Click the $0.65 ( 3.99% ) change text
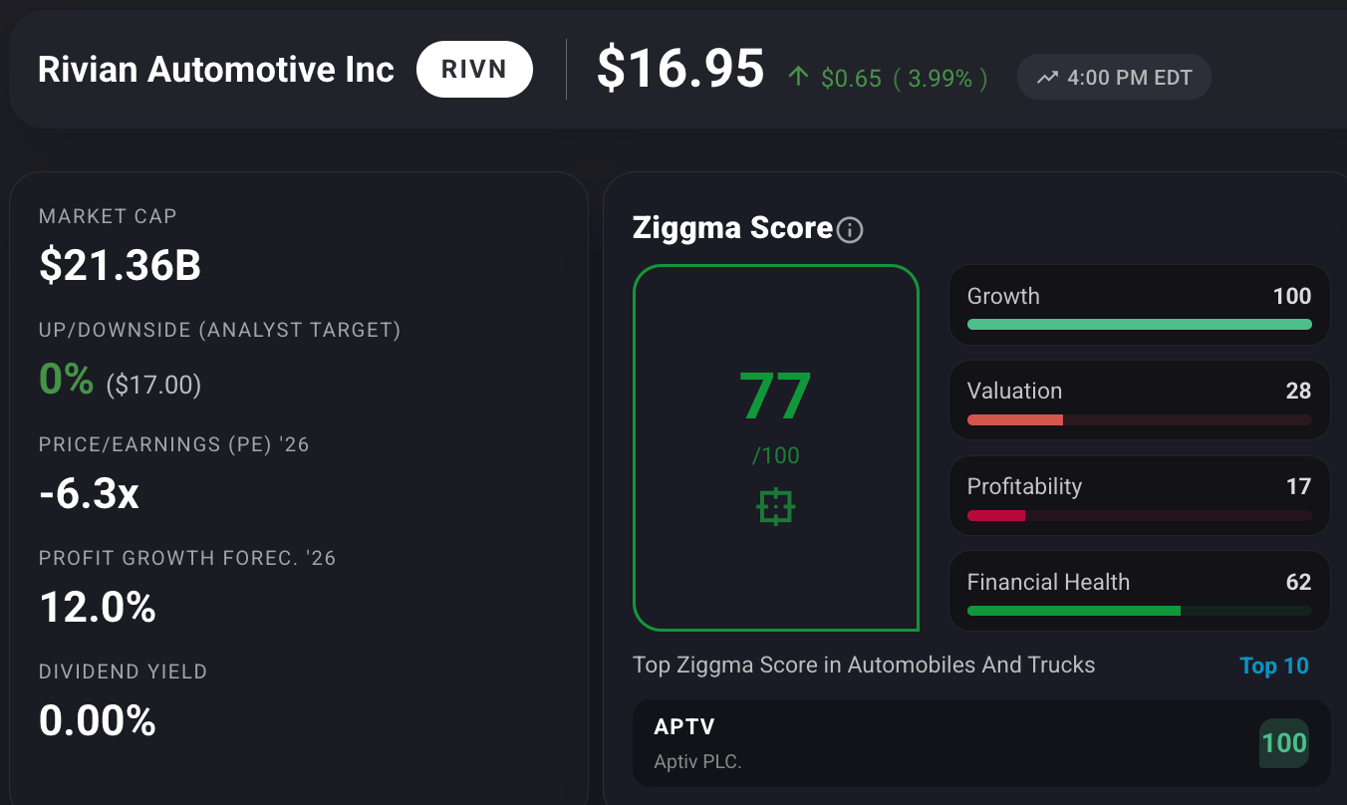 (905, 78)
